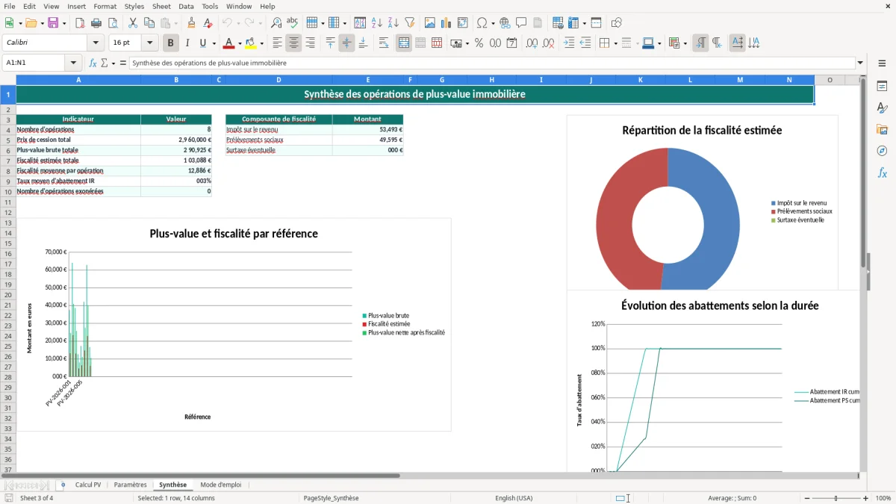This screenshot has width=896, height=504.
Task: Insert a pivot table via toolbar icon
Action: 463,23
